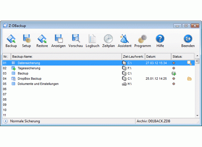Click the Tagessicherung backup type icon
This screenshot has height=147, width=202.
click(x=13, y=68)
